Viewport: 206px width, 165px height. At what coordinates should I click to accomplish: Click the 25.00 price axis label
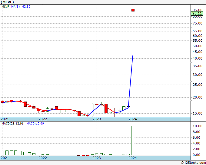coord(198,85)
